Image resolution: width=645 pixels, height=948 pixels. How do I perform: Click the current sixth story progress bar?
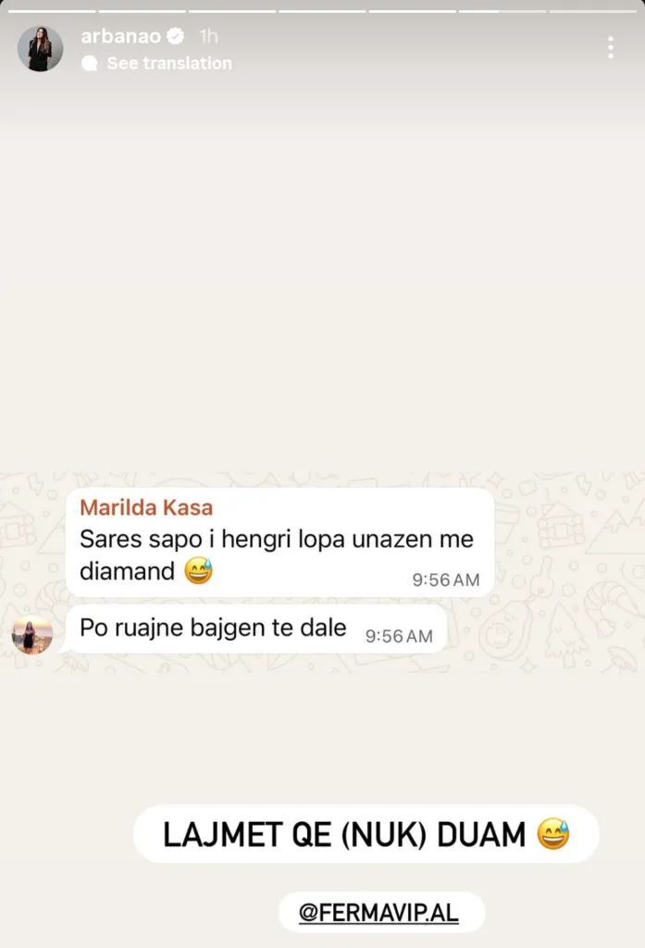[x=502, y=11]
